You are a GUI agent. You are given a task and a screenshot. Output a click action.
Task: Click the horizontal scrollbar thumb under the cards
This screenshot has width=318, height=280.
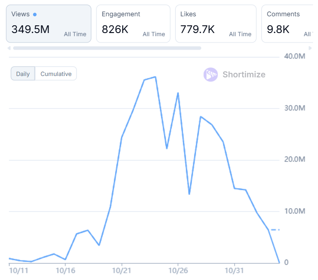(x=107, y=47)
